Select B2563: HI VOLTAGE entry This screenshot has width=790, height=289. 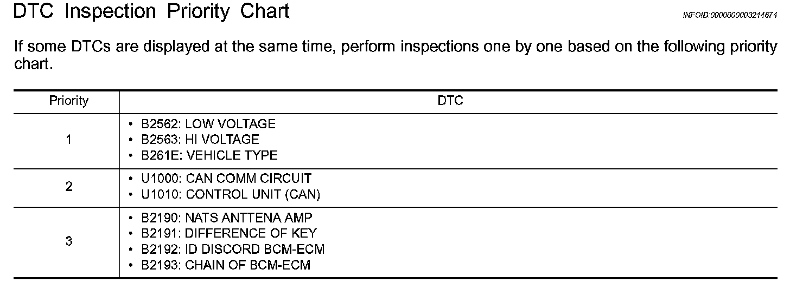click(200, 140)
